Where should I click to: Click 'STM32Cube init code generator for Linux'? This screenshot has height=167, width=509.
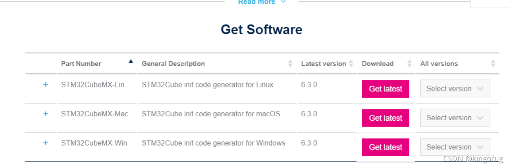[208, 85]
